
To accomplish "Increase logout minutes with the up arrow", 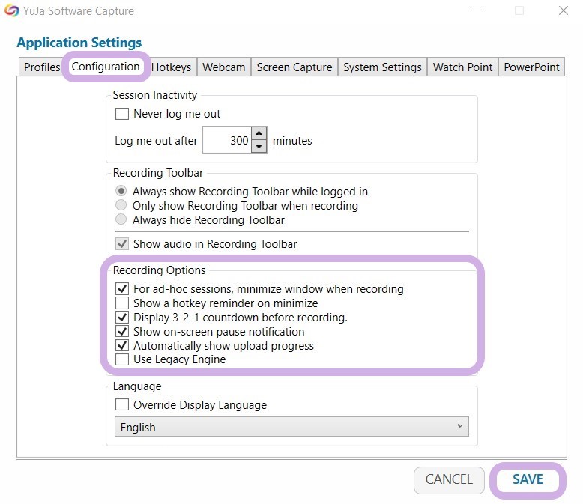I will click(259, 134).
